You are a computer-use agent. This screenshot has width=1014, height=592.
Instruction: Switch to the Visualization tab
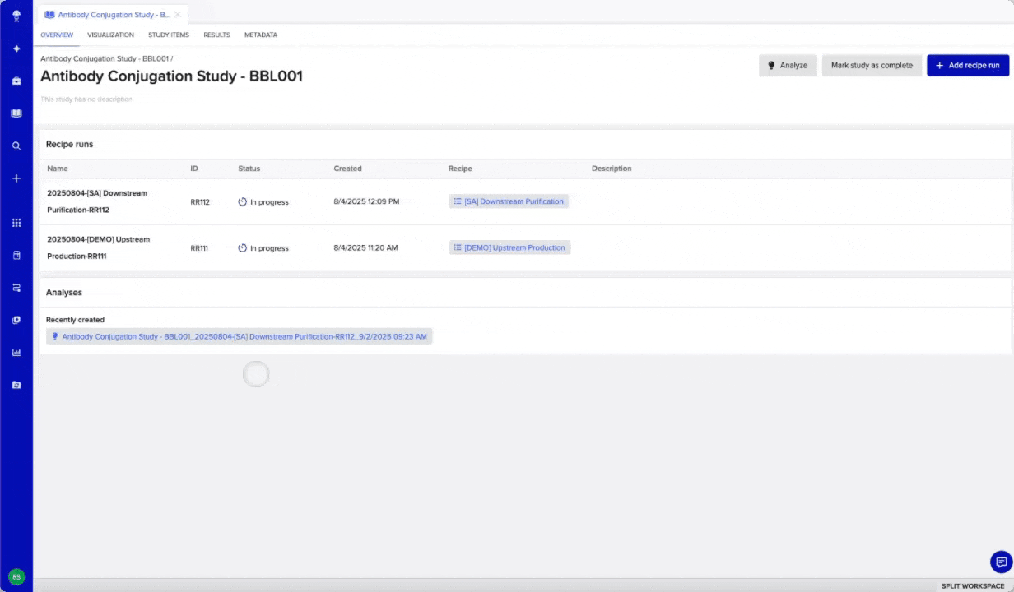(110, 35)
